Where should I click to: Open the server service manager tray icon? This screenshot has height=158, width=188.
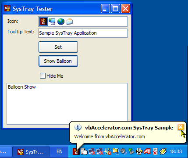click(x=84, y=151)
